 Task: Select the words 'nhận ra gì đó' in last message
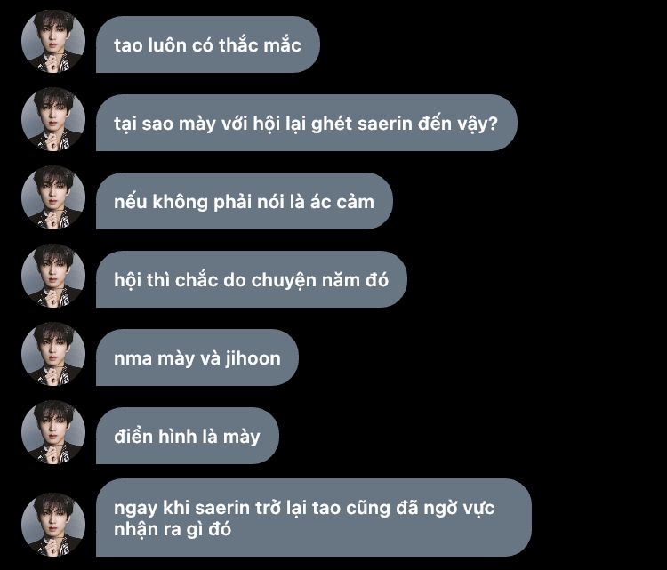(173, 530)
